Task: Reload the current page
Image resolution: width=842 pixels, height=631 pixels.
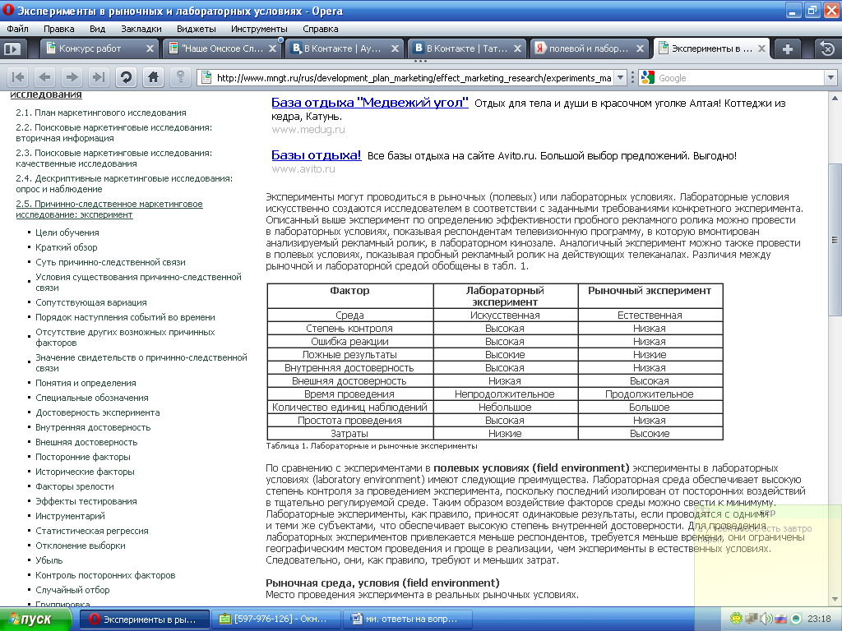Action: click(x=126, y=78)
